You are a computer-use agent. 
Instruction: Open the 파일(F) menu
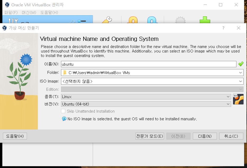coord(11,12)
